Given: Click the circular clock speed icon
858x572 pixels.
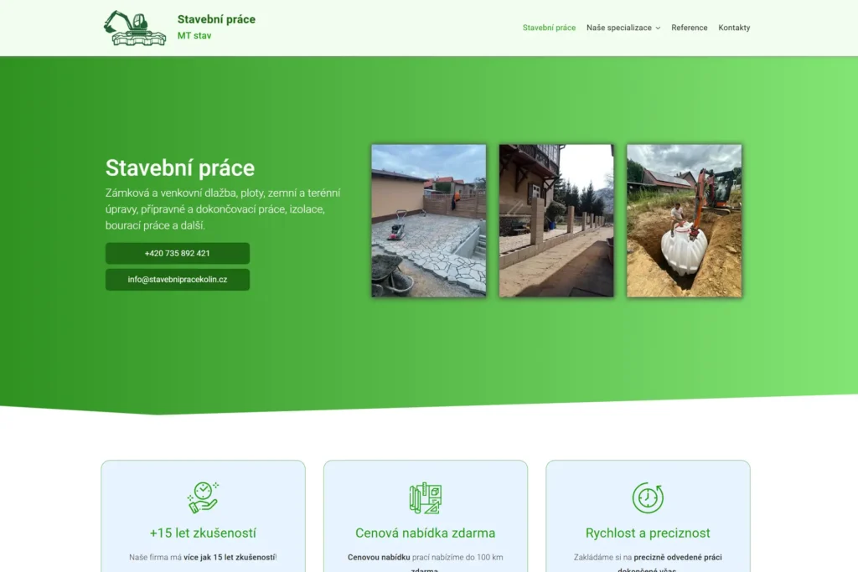Looking at the screenshot, I should [x=648, y=497].
